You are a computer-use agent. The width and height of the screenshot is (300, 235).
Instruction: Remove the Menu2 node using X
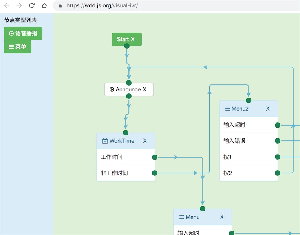coord(268,109)
